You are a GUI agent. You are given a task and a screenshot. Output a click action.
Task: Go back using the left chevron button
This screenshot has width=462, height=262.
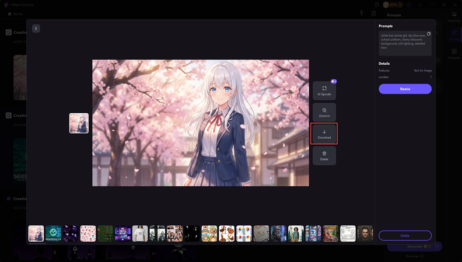(36, 29)
